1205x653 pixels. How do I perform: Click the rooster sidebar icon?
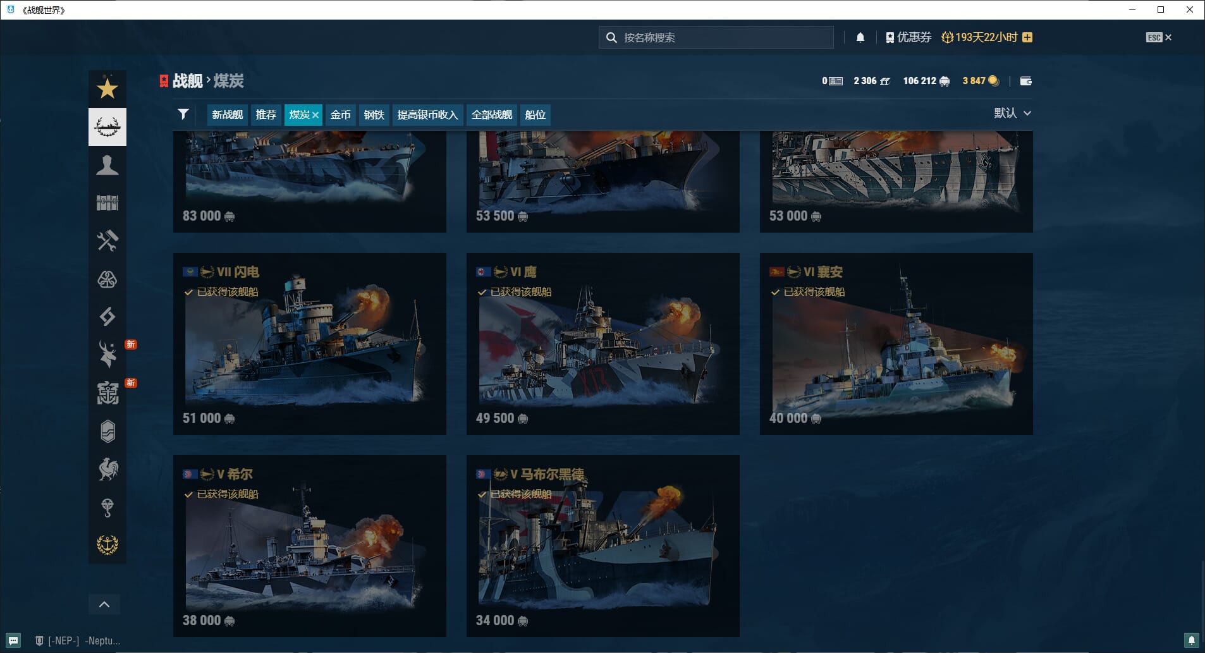click(x=107, y=469)
